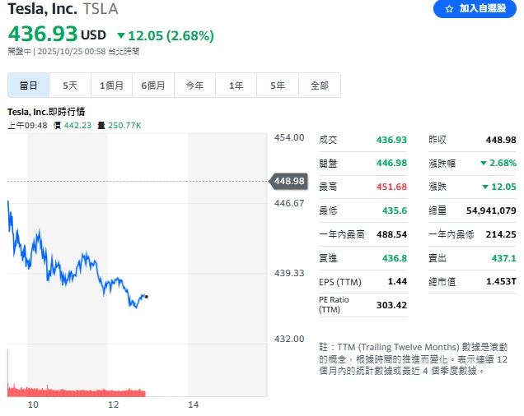Click the star icon in the watchlist button
The image size is (524, 416).
click(x=449, y=8)
